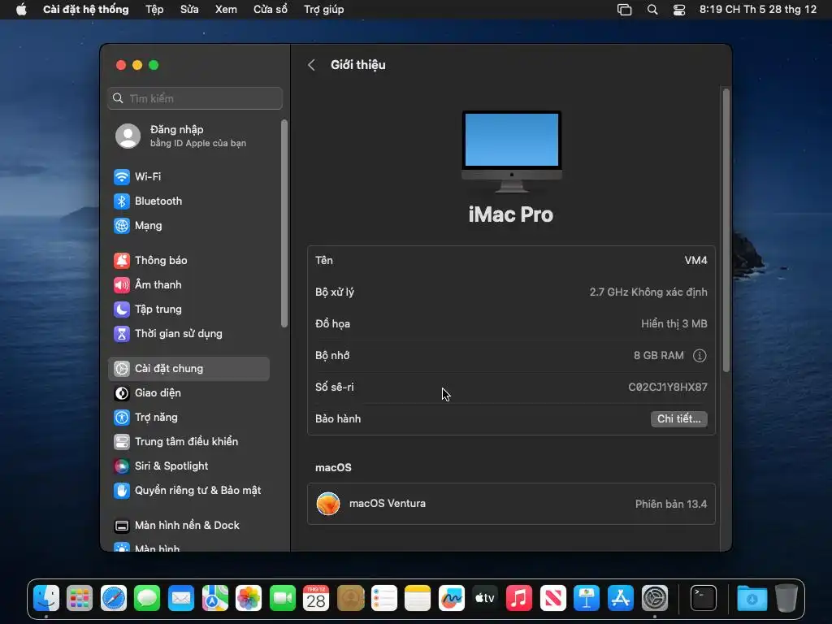Open Trash from the Dock
832x624 pixels.
tap(786, 599)
